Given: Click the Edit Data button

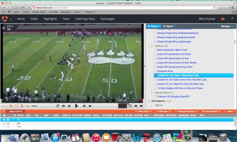Looking at the screenshot, I should point(163,111).
